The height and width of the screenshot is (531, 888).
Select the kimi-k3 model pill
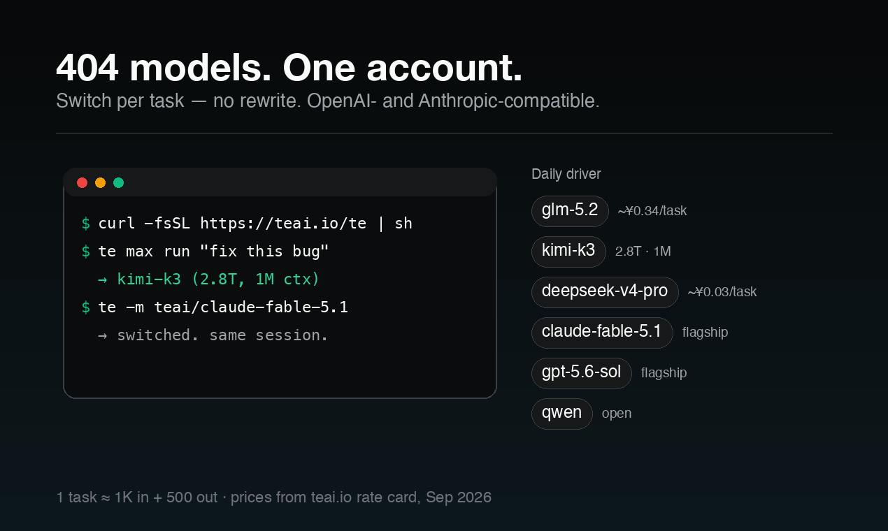click(568, 251)
